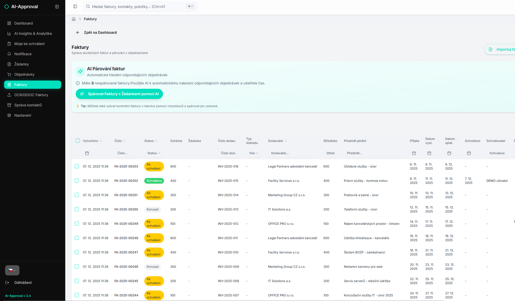Viewport: 515px width, 301px height.
Task: Open the Vytvořeno date filter calendar icon
Action: click(x=87, y=153)
